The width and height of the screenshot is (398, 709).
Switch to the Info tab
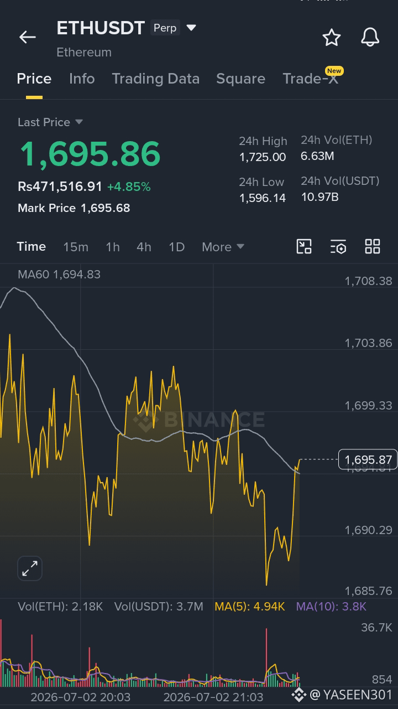(x=82, y=79)
